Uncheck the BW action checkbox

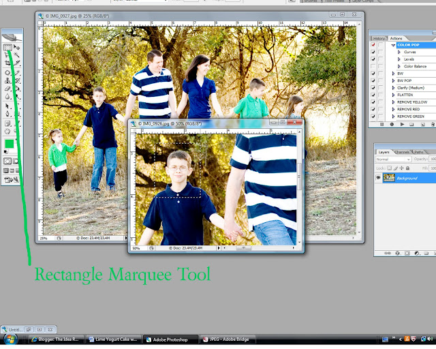[373, 74]
